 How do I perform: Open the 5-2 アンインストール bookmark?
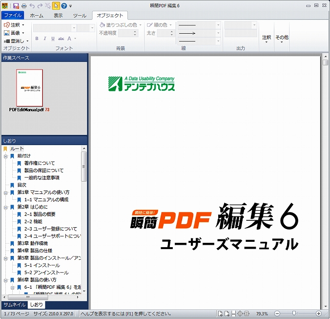coord(46,273)
